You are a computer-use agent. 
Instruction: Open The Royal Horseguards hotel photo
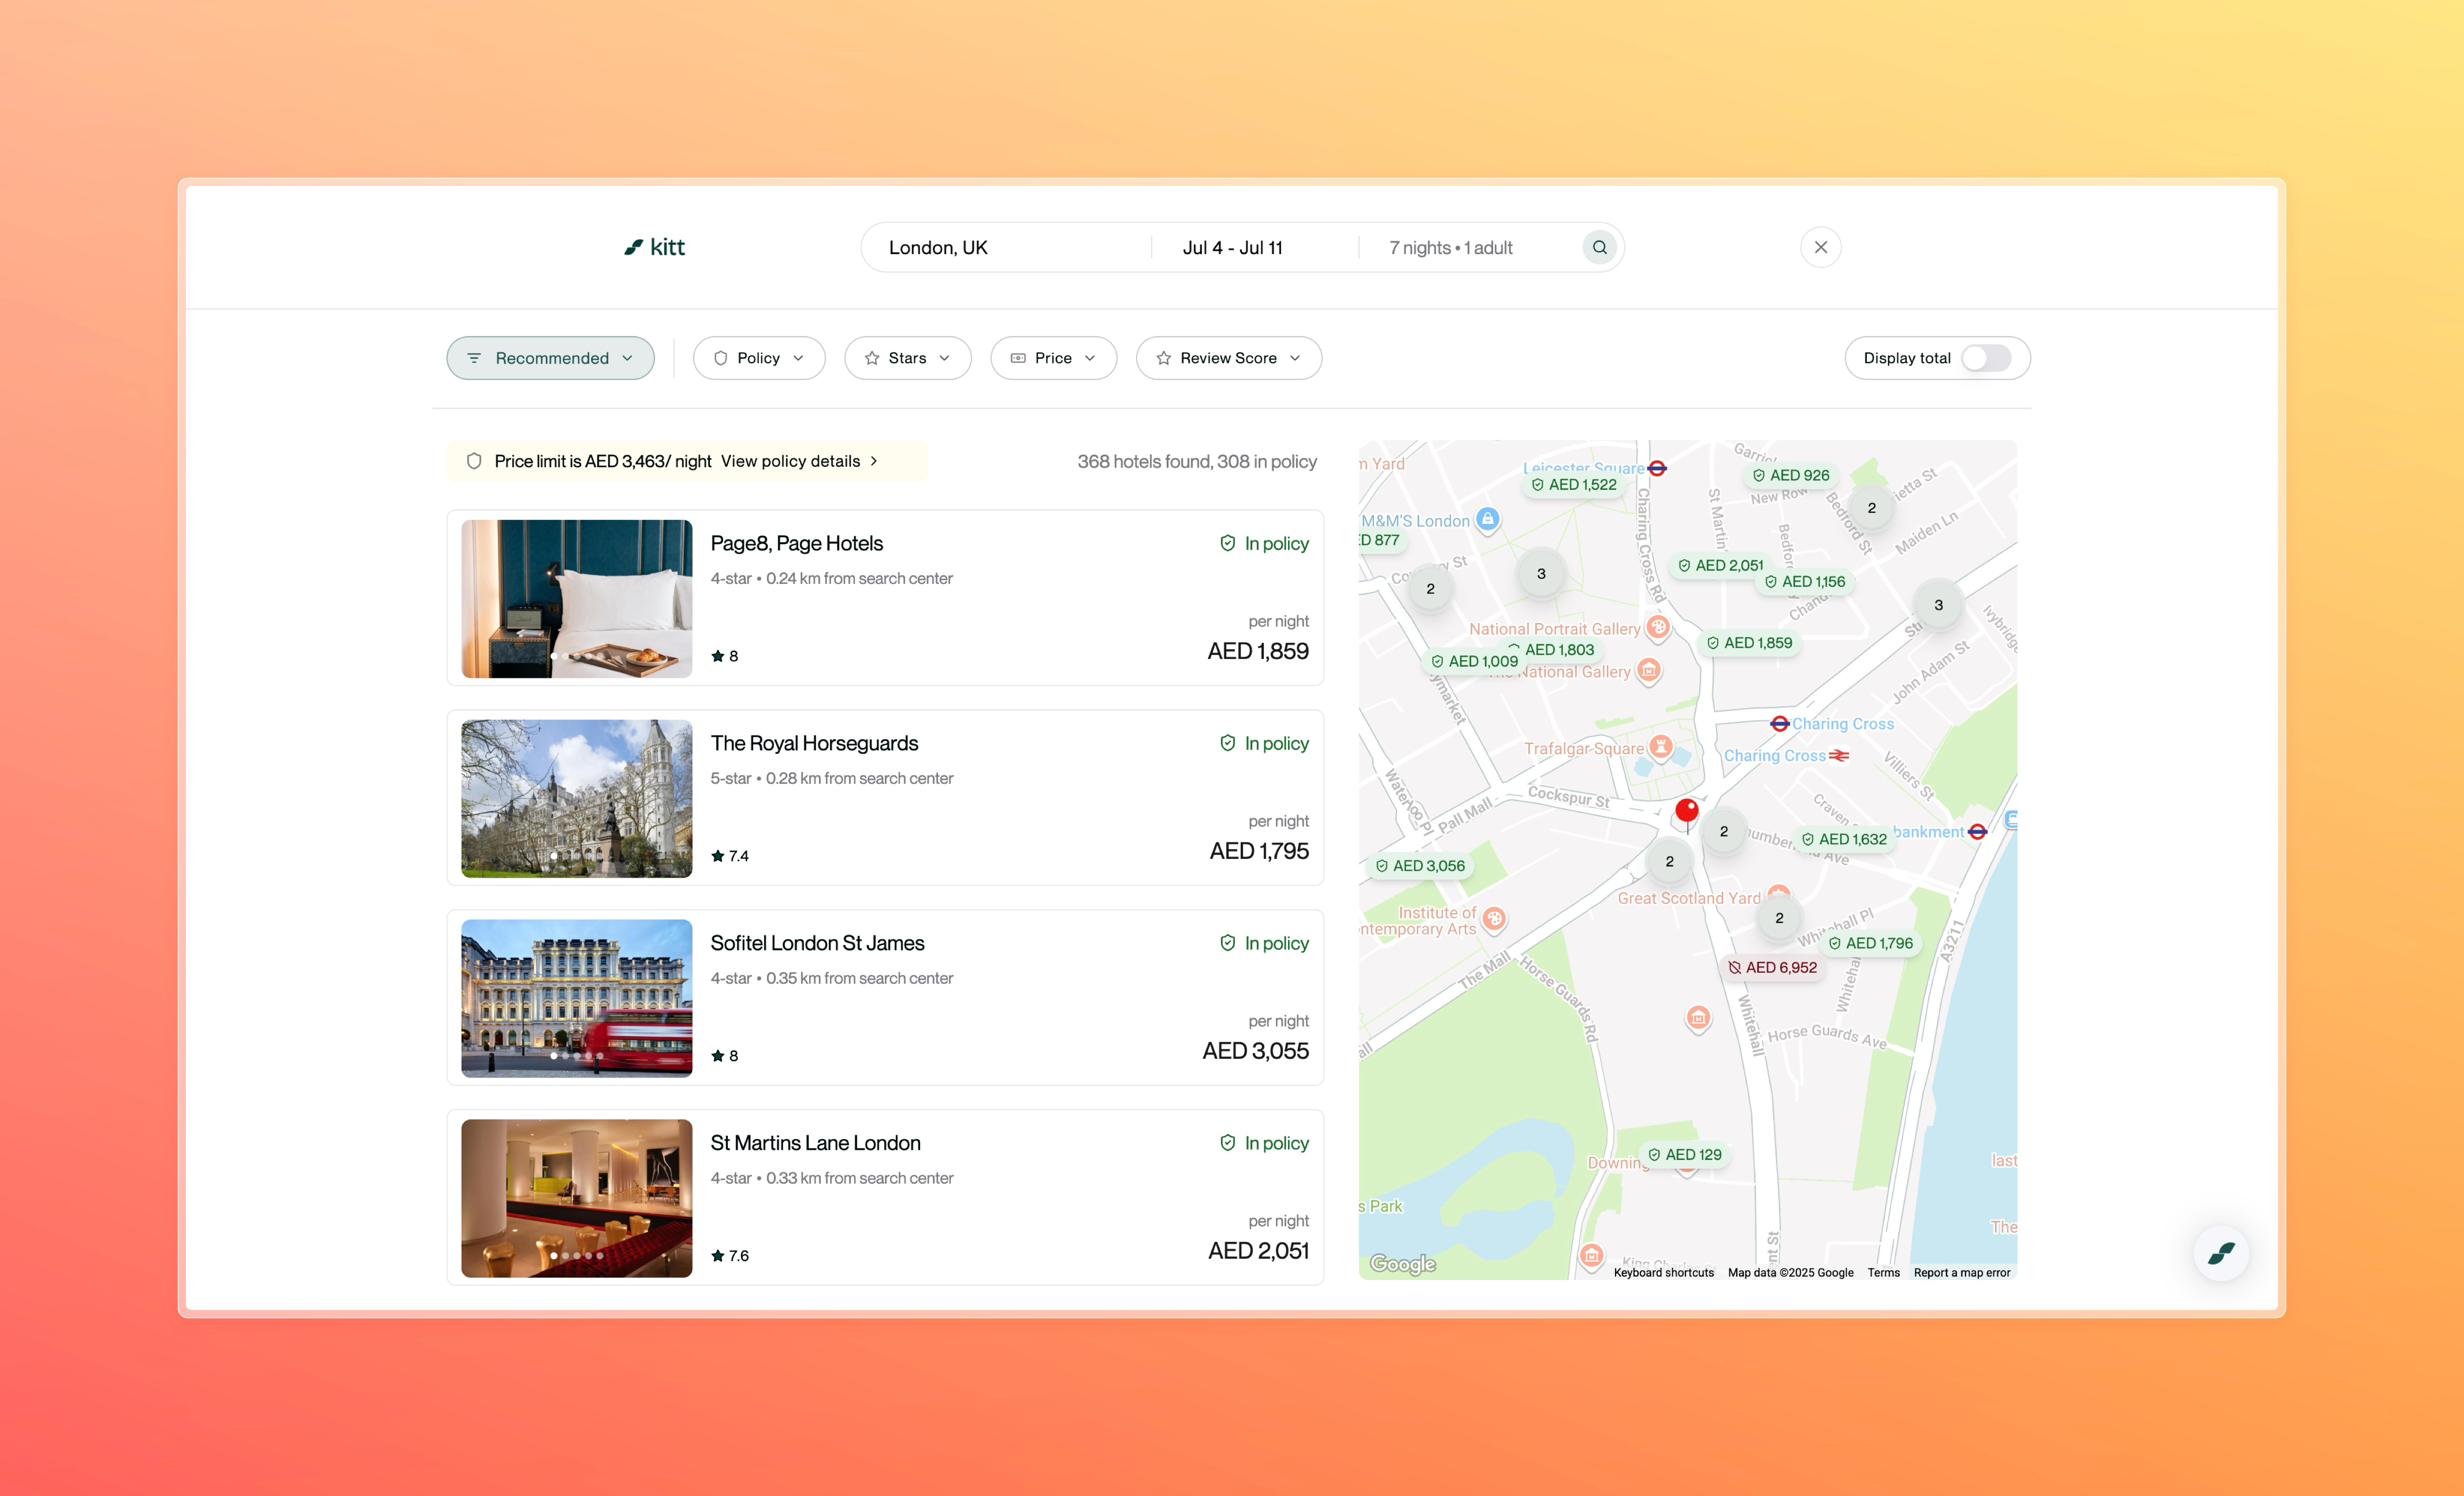click(576, 798)
